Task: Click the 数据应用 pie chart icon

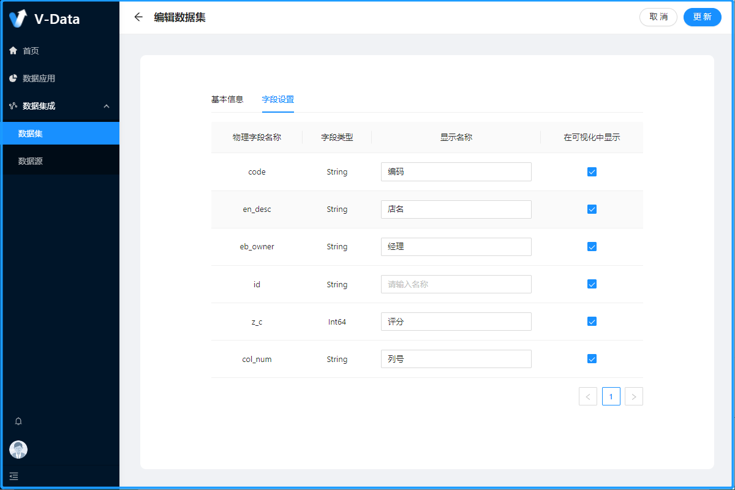Action: (x=13, y=78)
